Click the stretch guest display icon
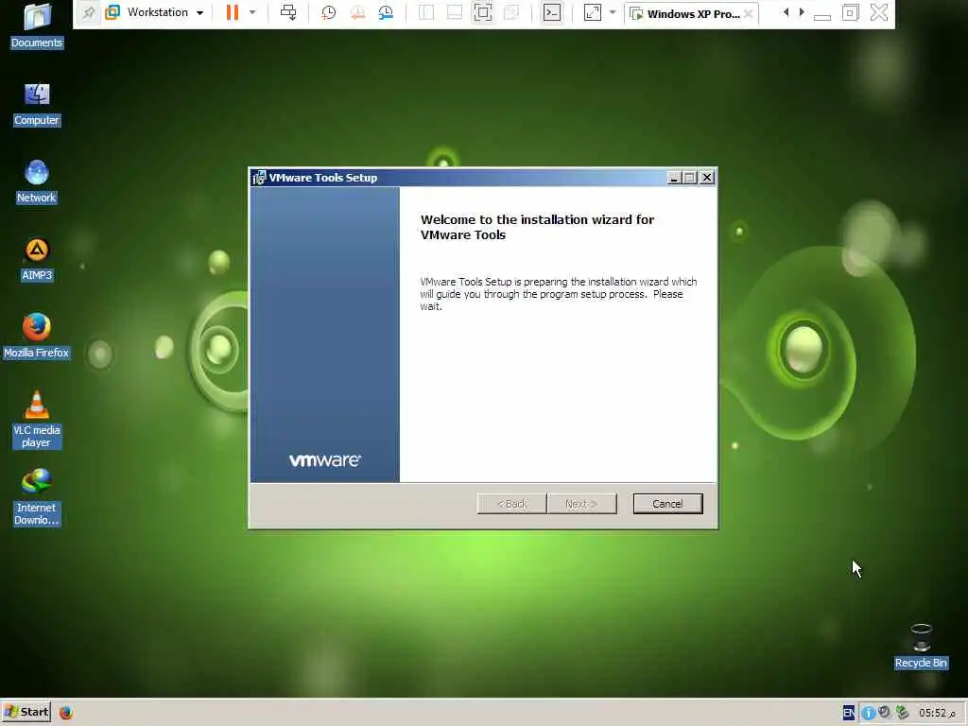Viewport: 968px width, 726px height. 592,12
